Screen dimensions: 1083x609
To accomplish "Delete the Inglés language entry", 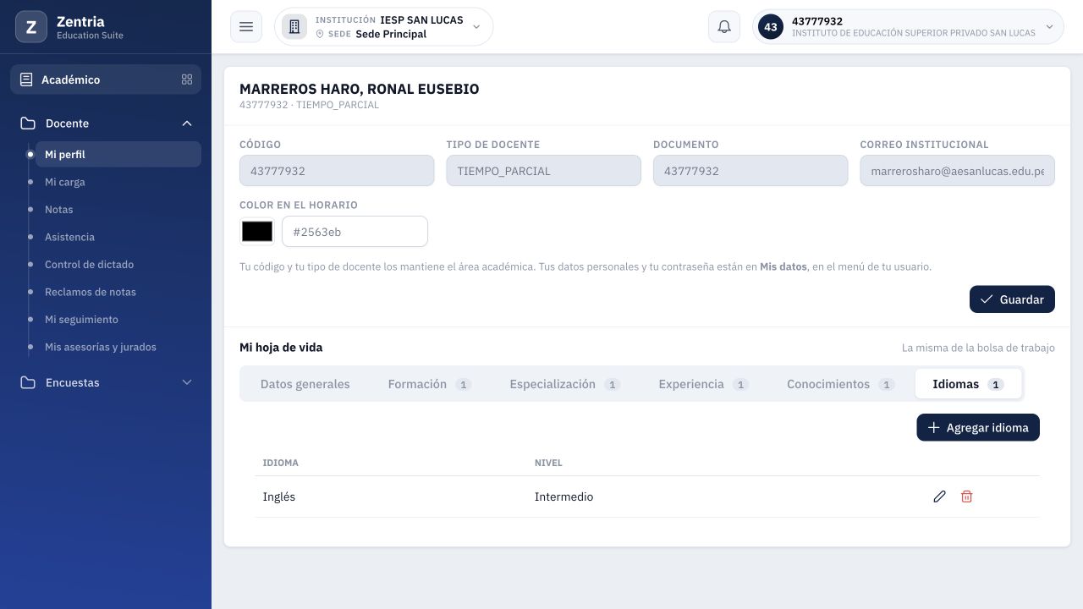I will [966, 497].
